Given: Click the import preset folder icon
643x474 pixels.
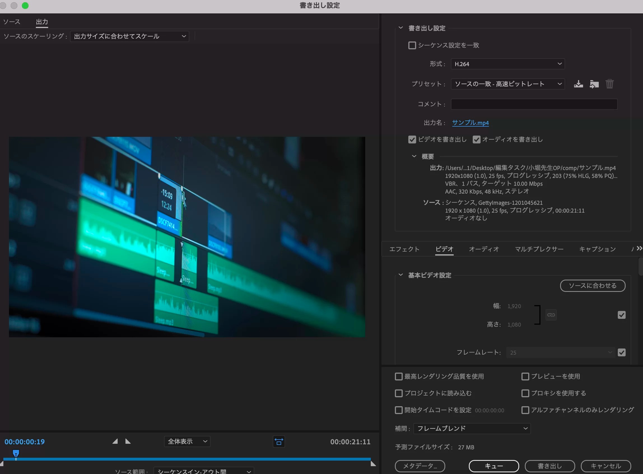Looking at the screenshot, I should tap(594, 84).
